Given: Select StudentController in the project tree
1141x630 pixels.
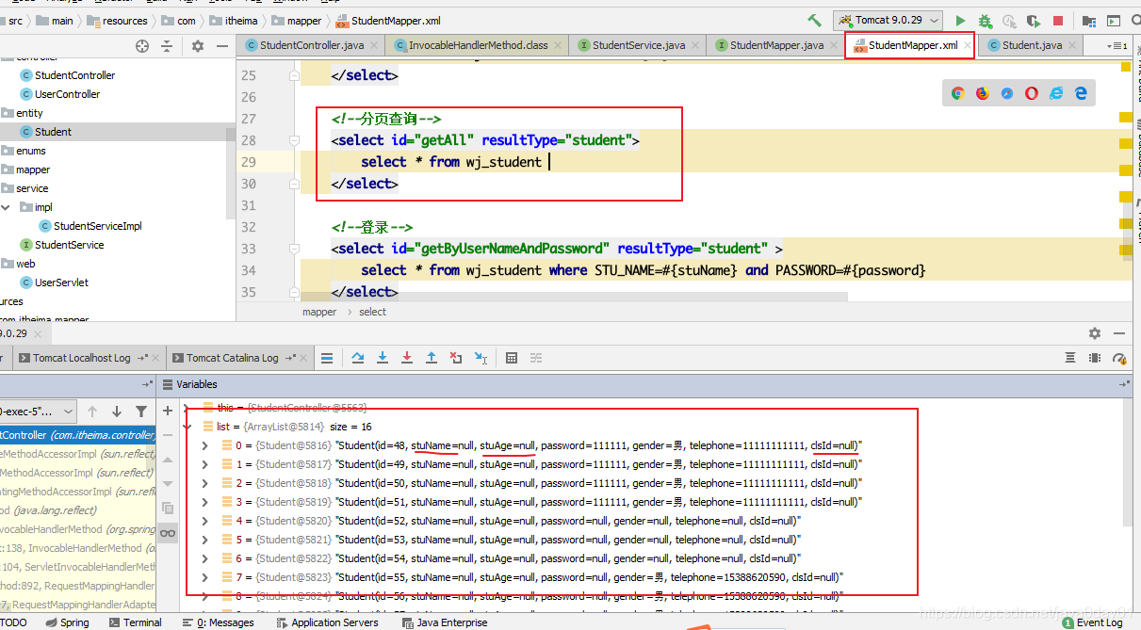Looking at the screenshot, I should point(74,75).
